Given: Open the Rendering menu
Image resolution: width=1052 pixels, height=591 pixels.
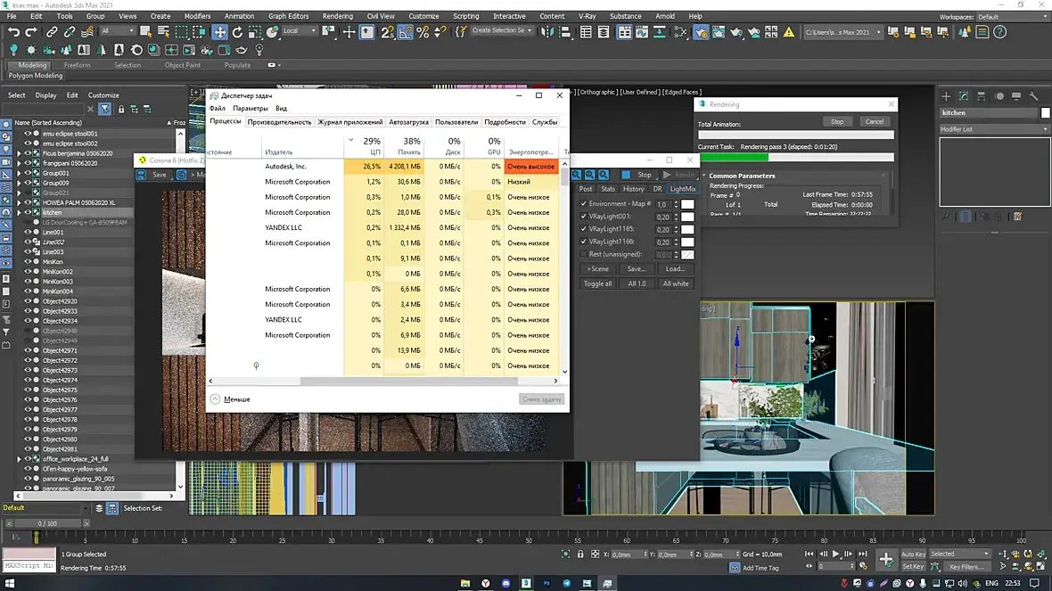Looking at the screenshot, I should [x=338, y=16].
